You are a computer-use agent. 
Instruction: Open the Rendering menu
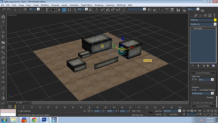click(99, 5)
